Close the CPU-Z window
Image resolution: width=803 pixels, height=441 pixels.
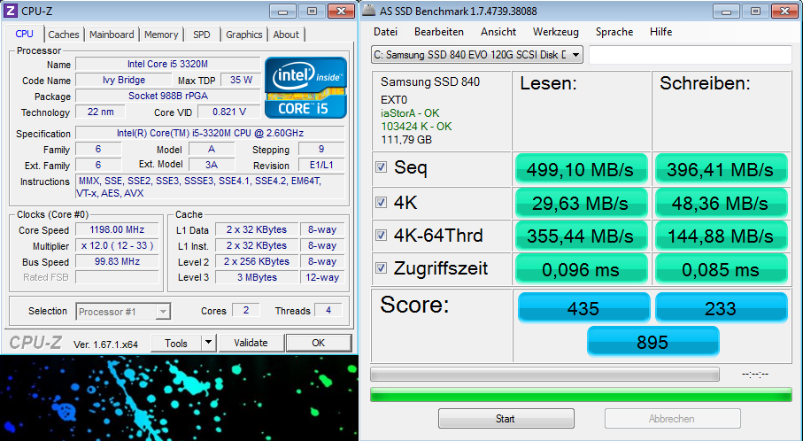pyautogui.click(x=342, y=11)
